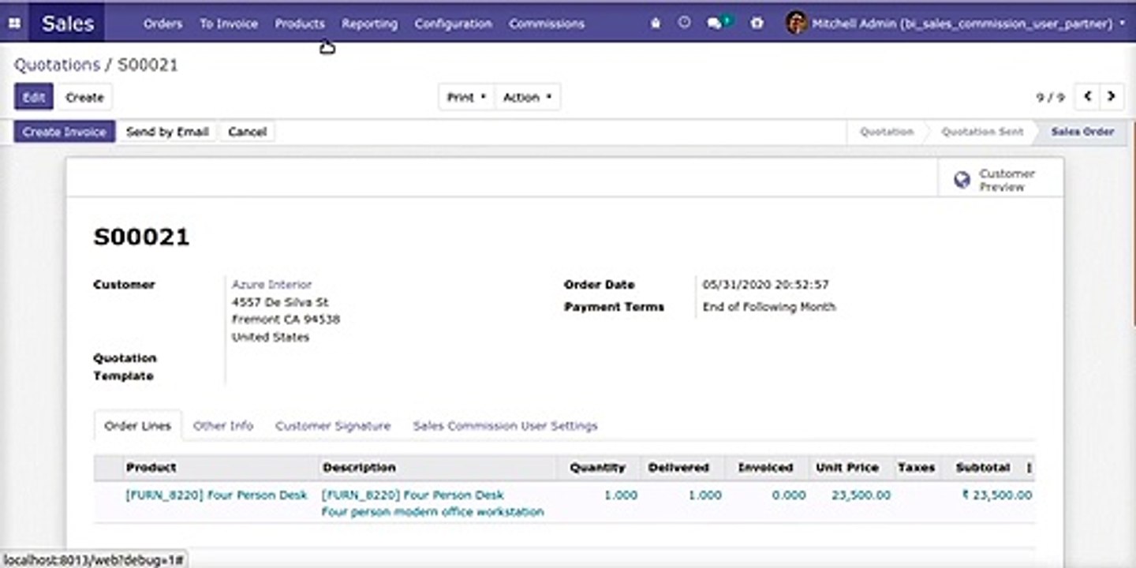Click product cell [FURN_8220] Four Person Desk

216,495
